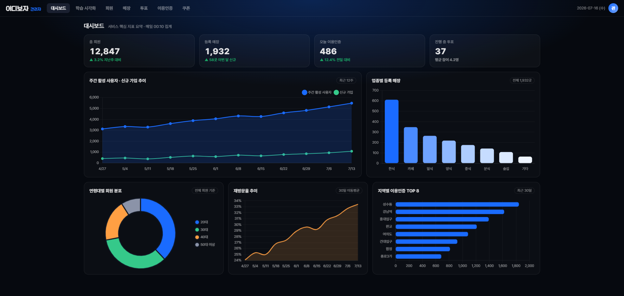Click the last green 7/13 new-signups data point
This screenshot has height=296, width=624.
click(x=352, y=151)
